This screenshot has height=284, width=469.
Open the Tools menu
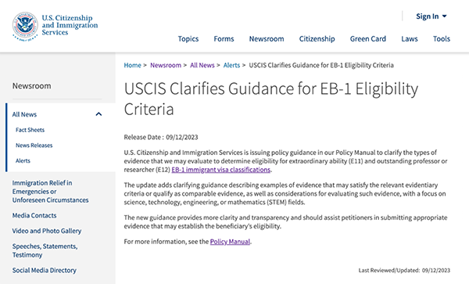pyautogui.click(x=442, y=38)
